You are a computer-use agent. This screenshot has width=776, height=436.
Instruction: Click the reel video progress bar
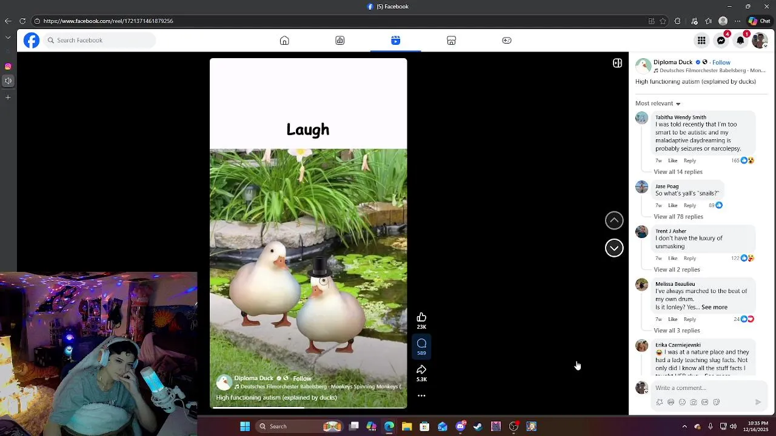point(308,408)
